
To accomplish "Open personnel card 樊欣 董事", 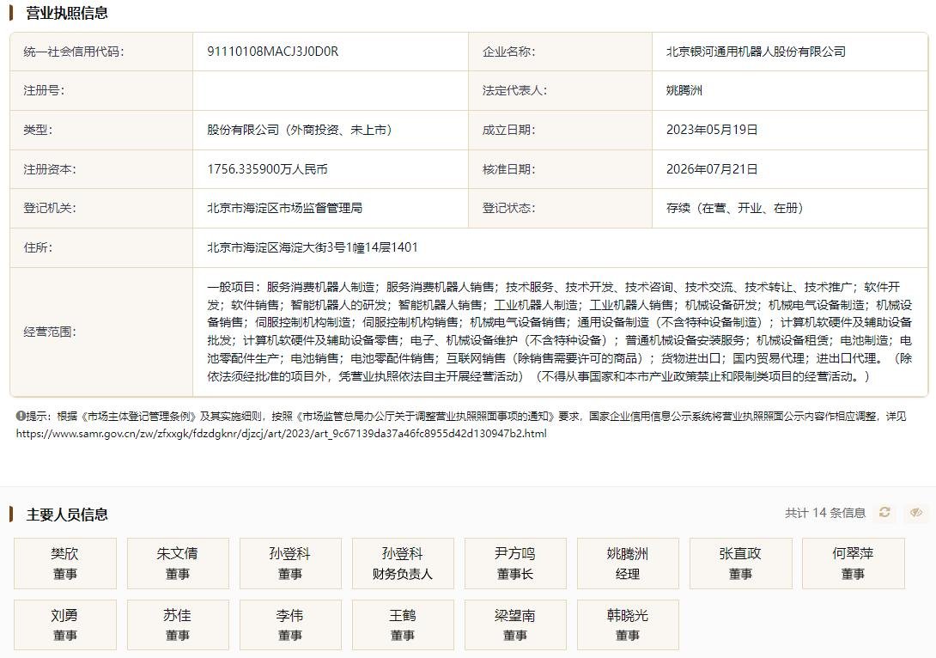I will click(65, 563).
